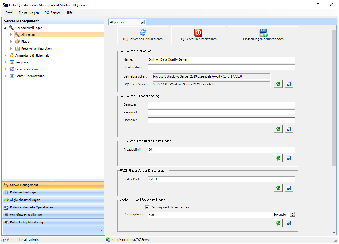Click the Benutzer input field
Viewport: 339px width, 244px height.
(x=221, y=104)
